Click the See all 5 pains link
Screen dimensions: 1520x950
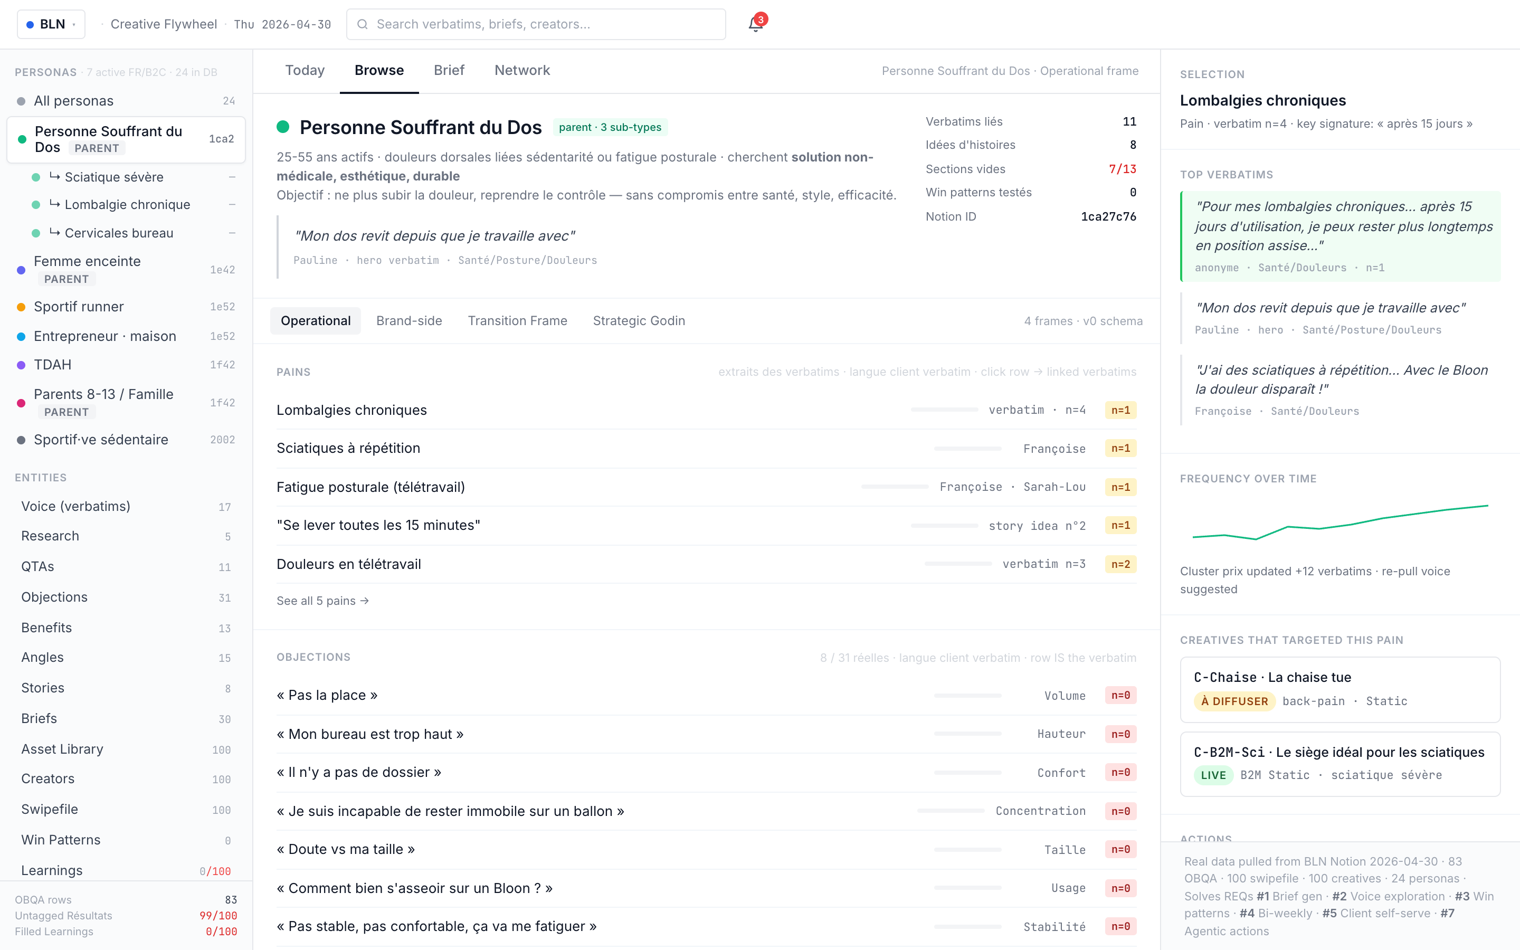(322, 601)
